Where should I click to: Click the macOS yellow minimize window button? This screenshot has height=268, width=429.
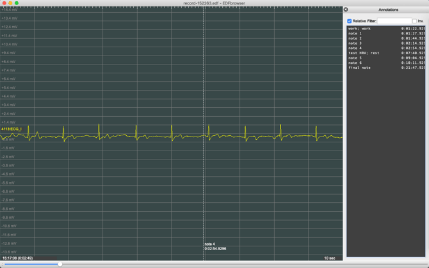click(x=10, y=3)
